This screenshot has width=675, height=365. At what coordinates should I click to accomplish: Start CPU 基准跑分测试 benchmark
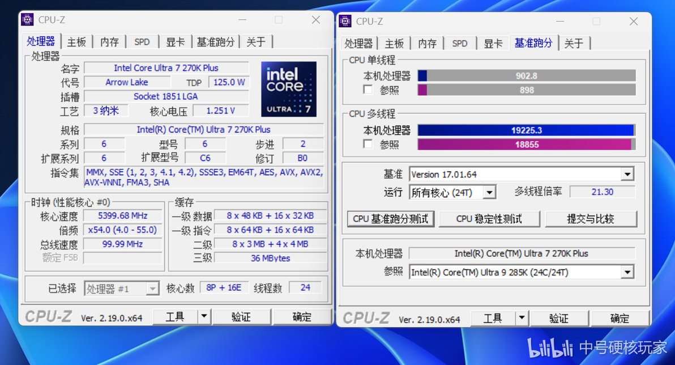tap(391, 219)
